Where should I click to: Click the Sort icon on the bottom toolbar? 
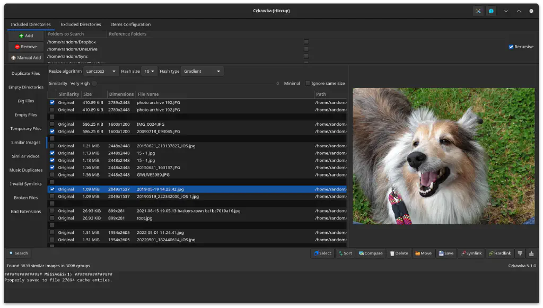click(345, 253)
